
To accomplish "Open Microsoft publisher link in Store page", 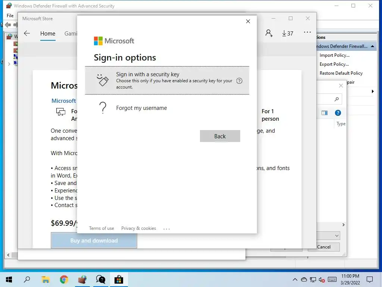I will 64,101.
